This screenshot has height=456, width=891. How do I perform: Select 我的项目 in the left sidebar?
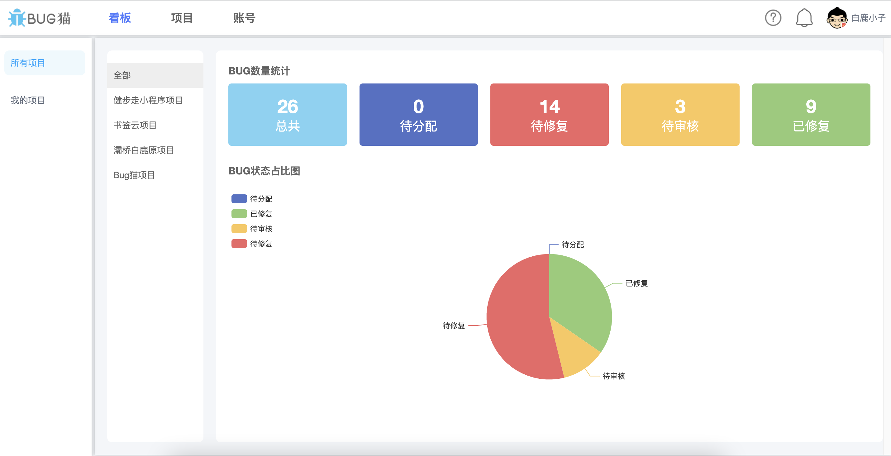pos(28,100)
